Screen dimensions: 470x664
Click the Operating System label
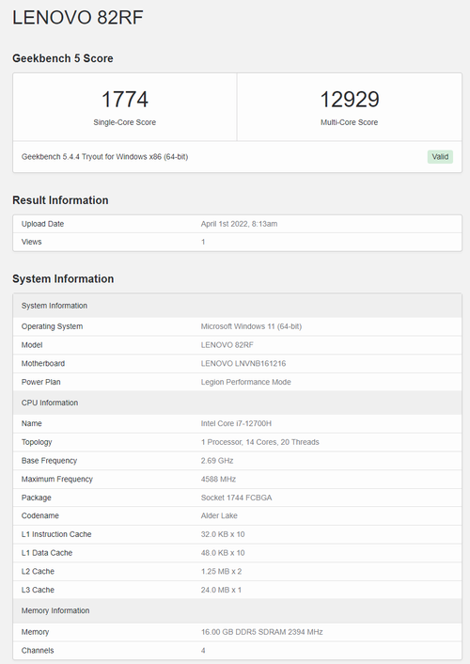pyautogui.click(x=52, y=326)
